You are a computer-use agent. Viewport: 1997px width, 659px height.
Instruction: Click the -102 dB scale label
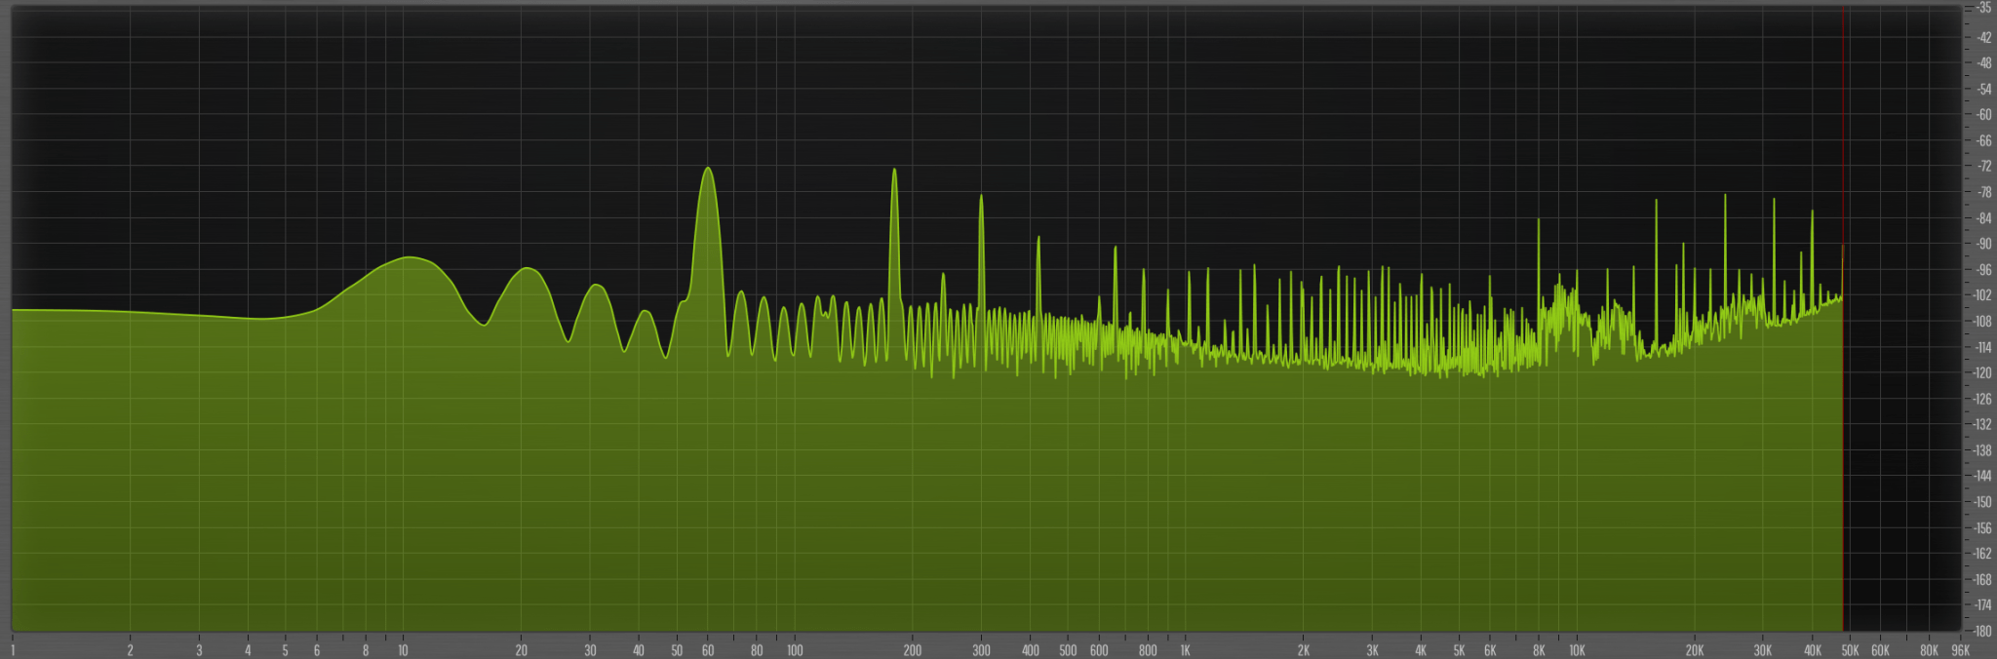point(1982,294)
